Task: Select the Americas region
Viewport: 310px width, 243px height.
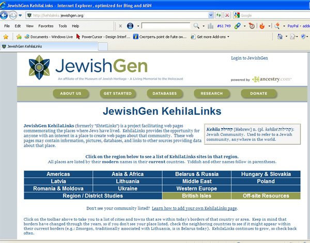Action: (58, 174)
